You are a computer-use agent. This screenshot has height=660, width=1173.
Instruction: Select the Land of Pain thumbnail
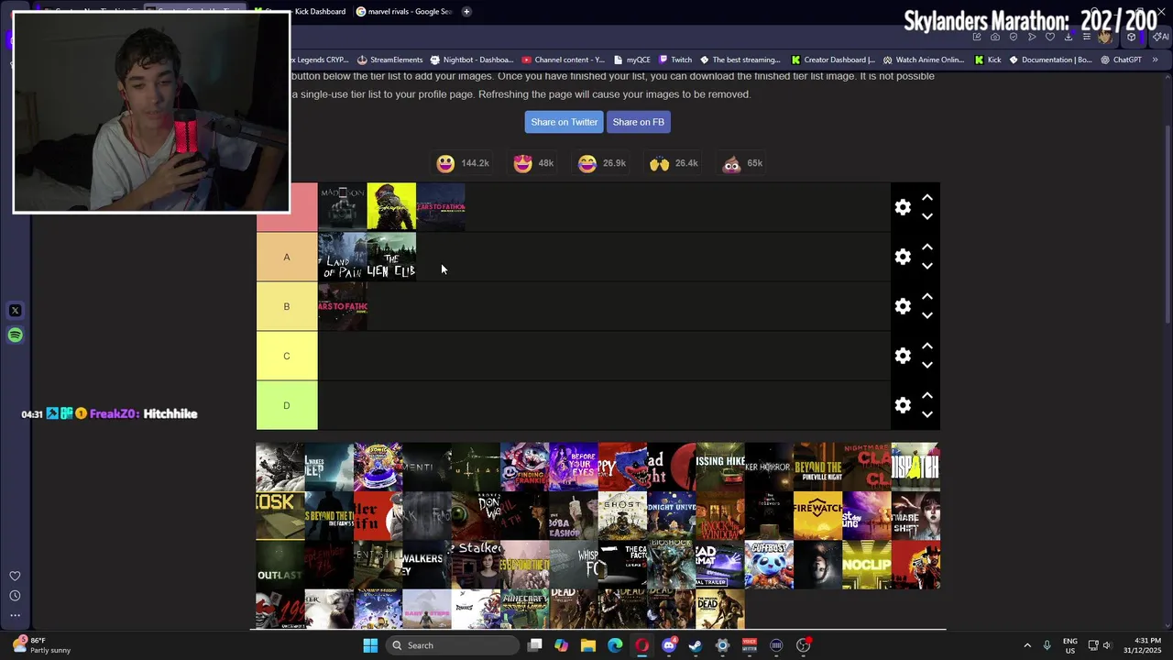(x=342, y=257)
